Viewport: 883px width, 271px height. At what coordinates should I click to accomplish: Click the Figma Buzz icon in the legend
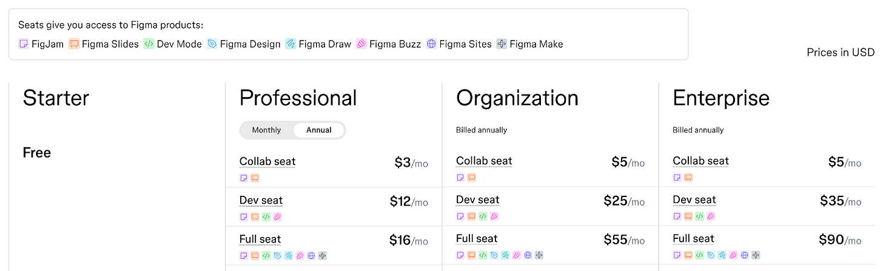coord(361,44)
